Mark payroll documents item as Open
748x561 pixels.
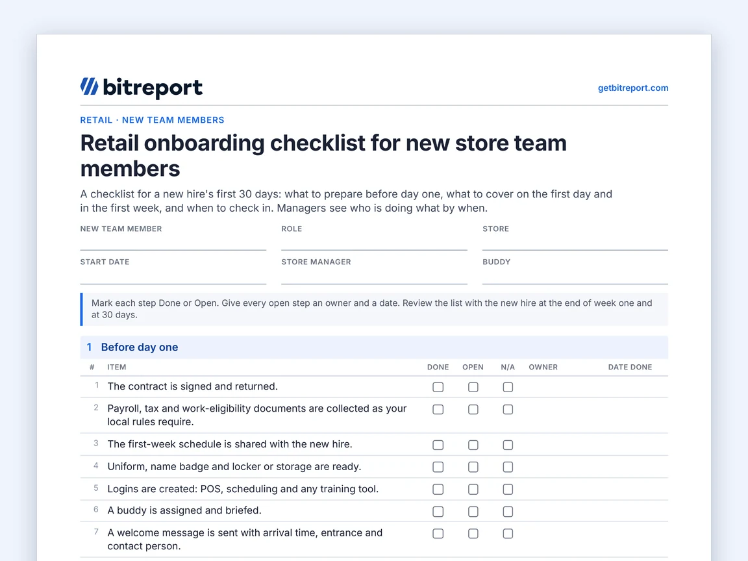[x=473, y=409]
